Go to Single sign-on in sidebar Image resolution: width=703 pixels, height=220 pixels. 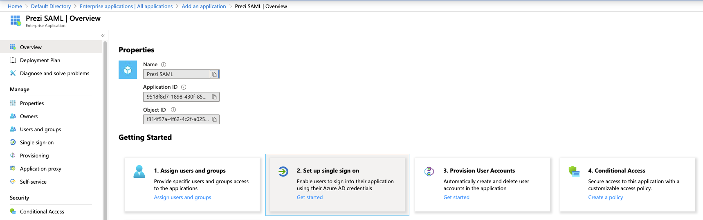coord(36,142)
